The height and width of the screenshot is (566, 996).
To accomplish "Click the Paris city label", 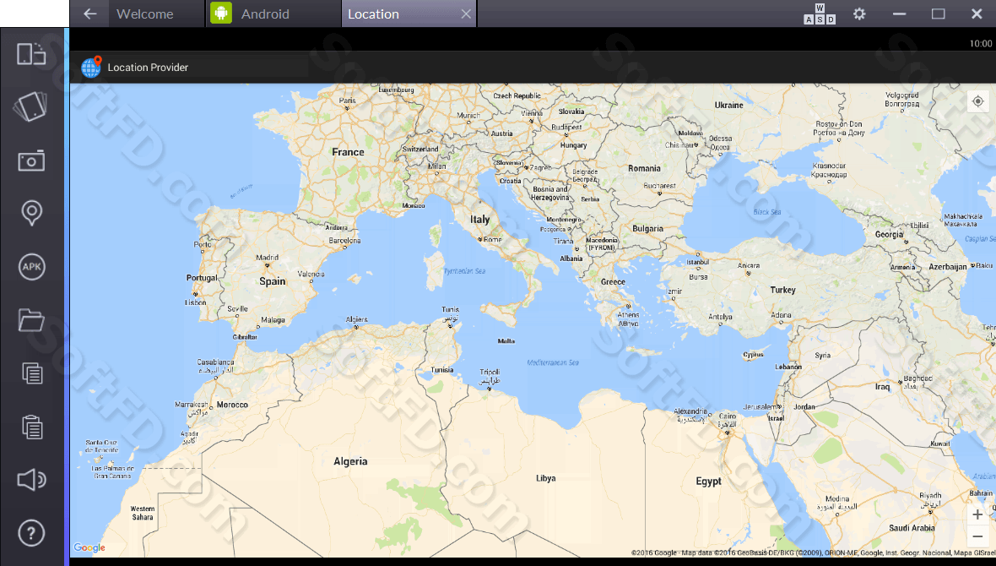I will click(x=348, y=101).
